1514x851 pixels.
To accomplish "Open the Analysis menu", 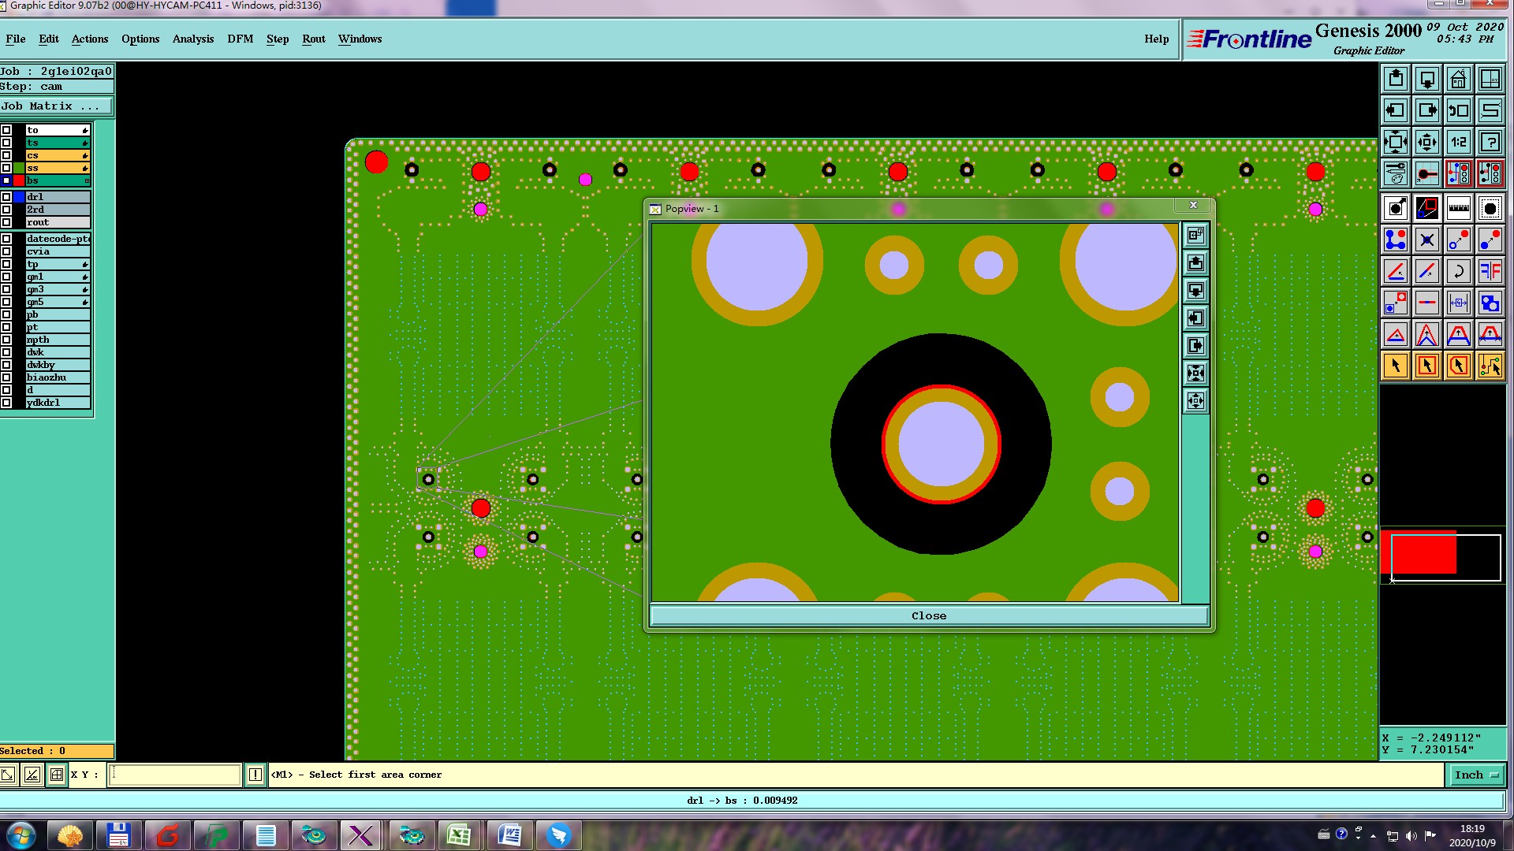I will [192, 39].
